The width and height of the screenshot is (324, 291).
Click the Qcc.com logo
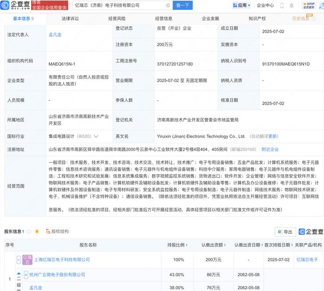[x=15, y=5]
